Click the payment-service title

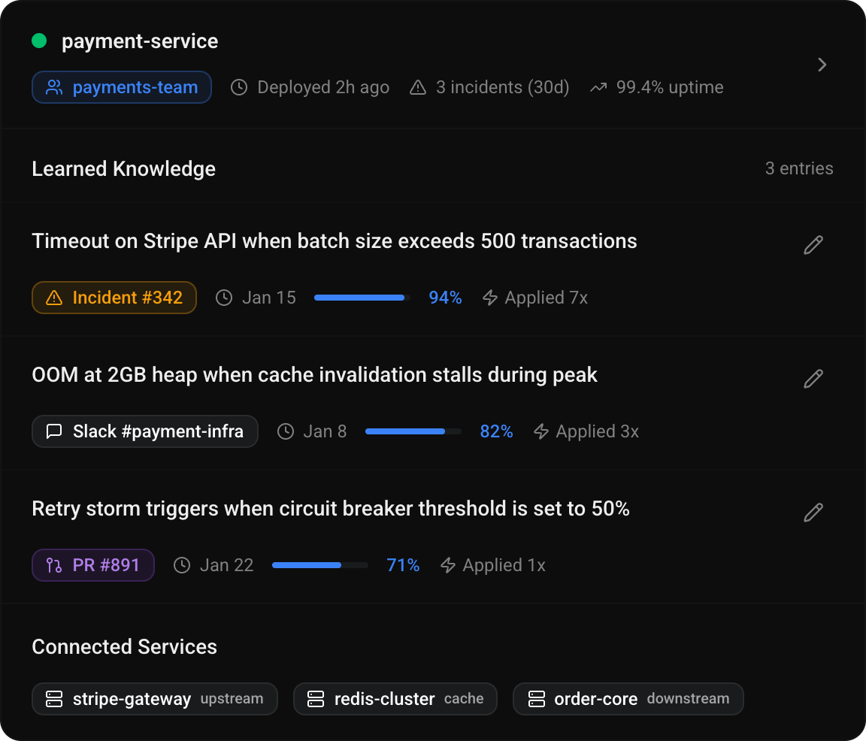pyautogui.click(x=140, y=41)
